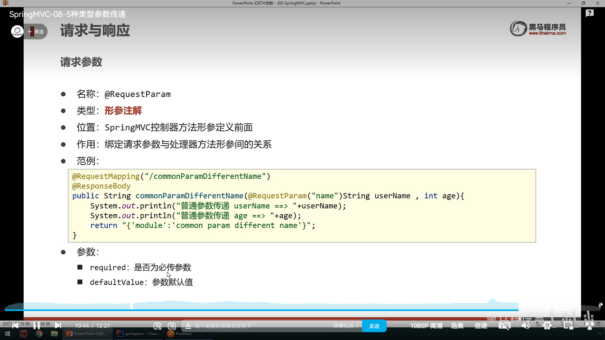
Task: Open the 1080P 高清 quality dropdown
Action: 426,326
